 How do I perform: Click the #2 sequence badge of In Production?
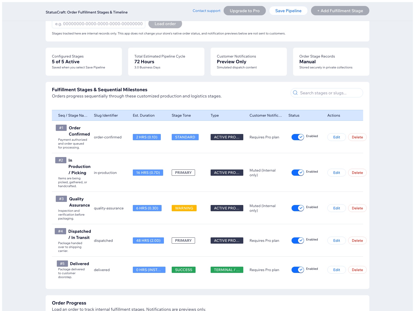(61, 160)
